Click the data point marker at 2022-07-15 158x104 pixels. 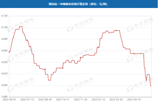click(27, 40)
